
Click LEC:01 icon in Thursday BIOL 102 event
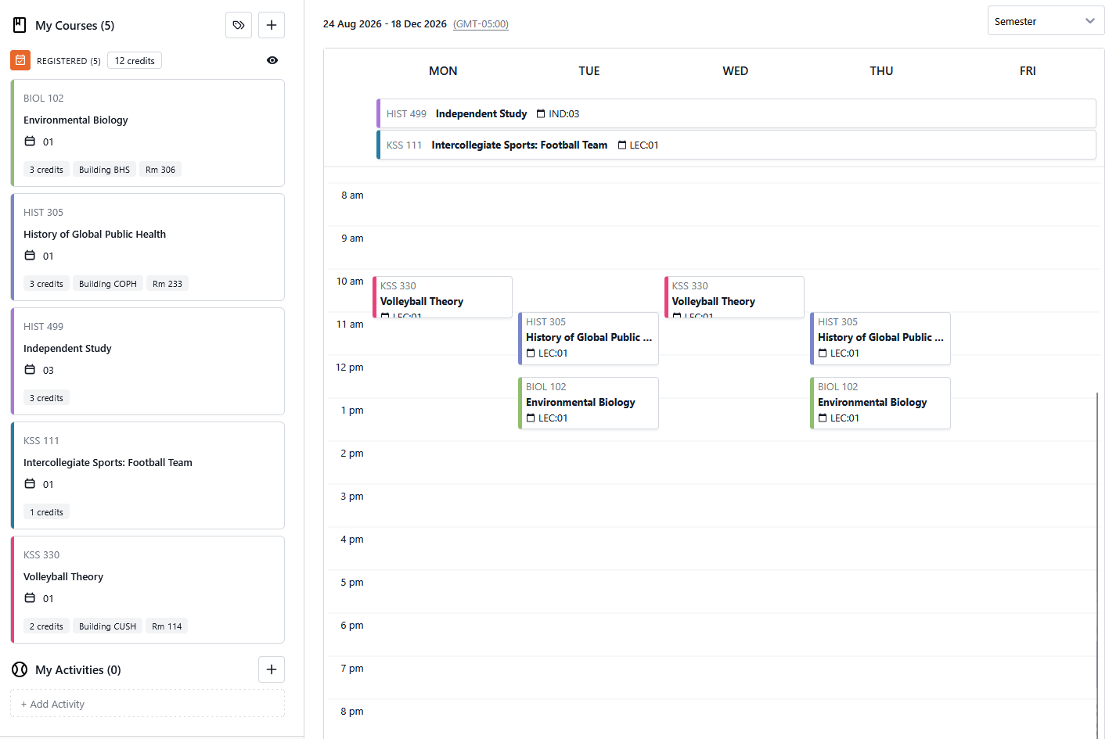[823, 418]
